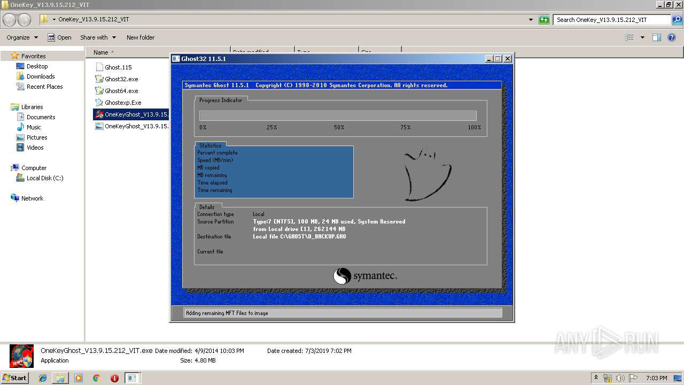The height and width of the screenshot is (385, 684).
Task: Click the Start button
Action: (14, 378)
